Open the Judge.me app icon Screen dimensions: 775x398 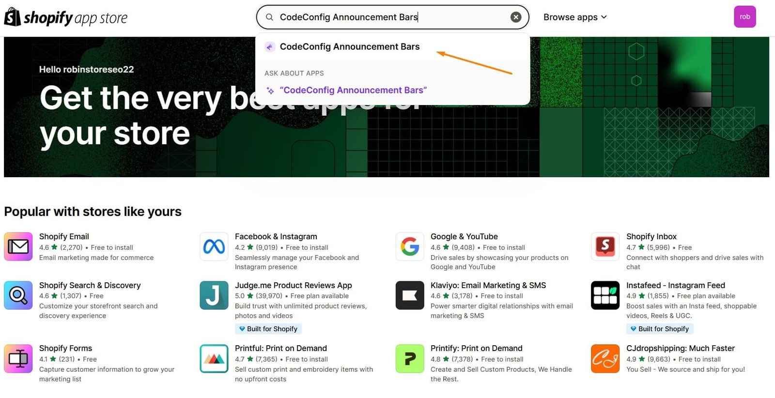click(214, 295)
